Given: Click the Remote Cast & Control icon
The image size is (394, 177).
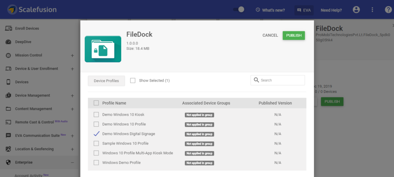Looking at the screenshot, I should [8, 122].
